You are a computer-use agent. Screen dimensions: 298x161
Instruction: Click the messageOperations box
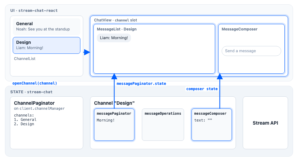pos(163,125)
